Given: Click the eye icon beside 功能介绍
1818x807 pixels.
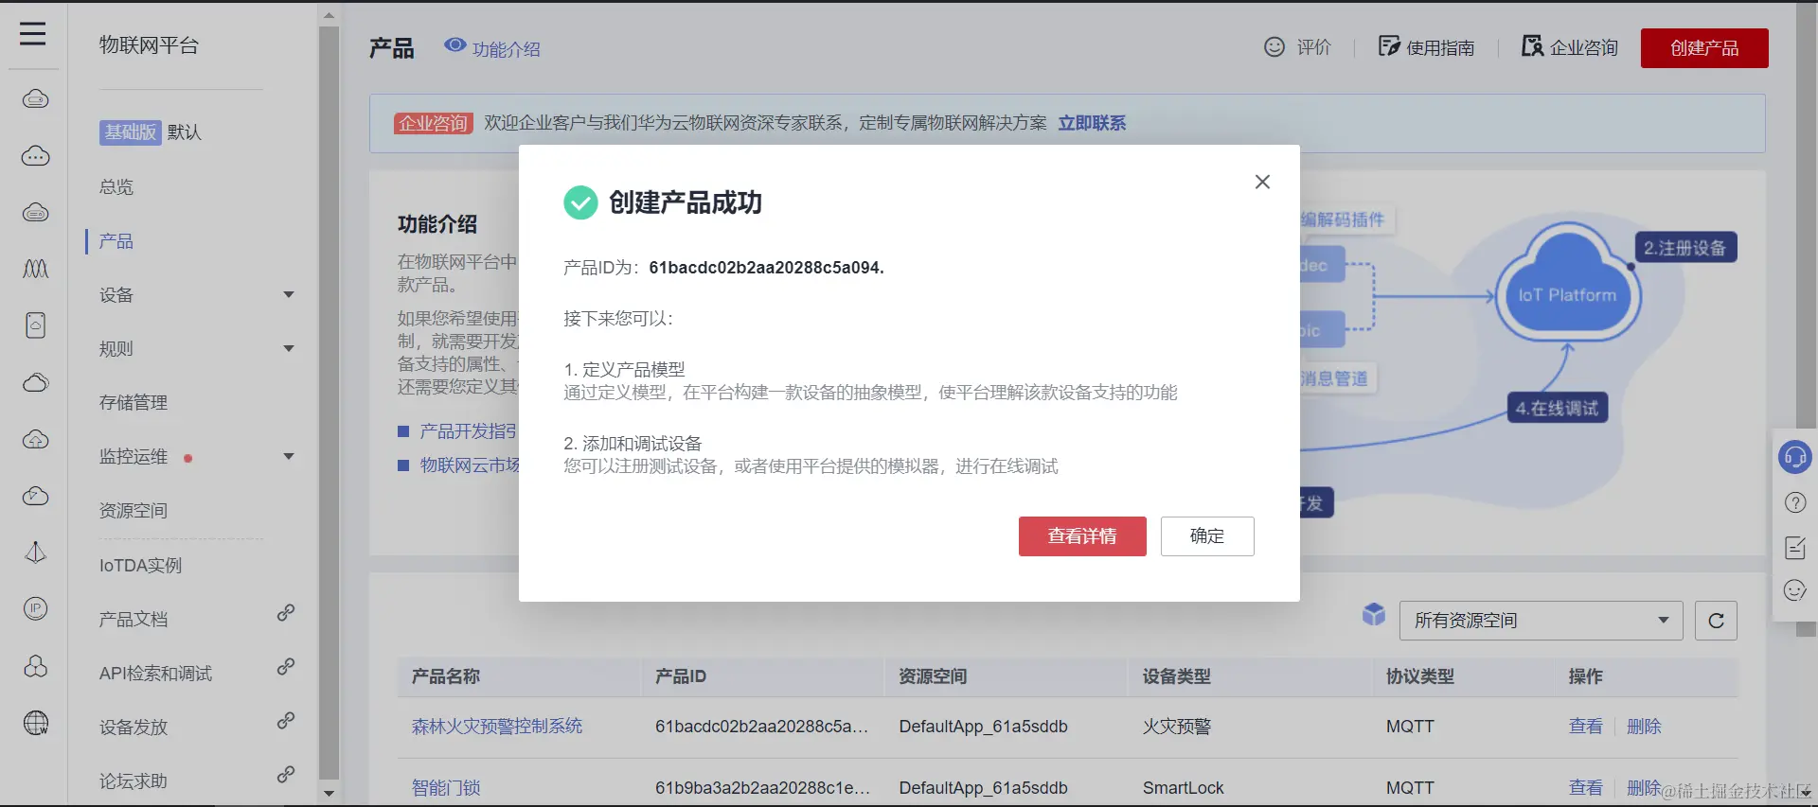Looking at the screenshot, I should pos(455,45).
